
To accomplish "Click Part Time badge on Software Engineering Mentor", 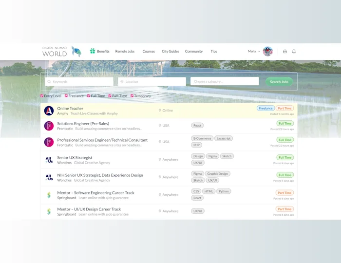I will (x=284, y=193).
